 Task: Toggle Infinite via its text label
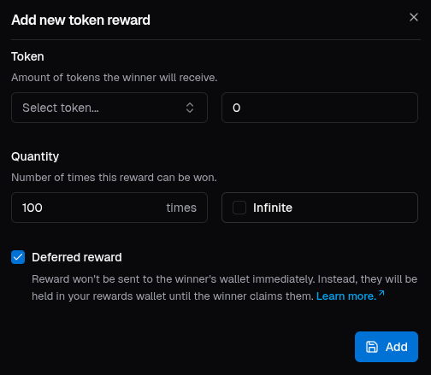point(273,208)
